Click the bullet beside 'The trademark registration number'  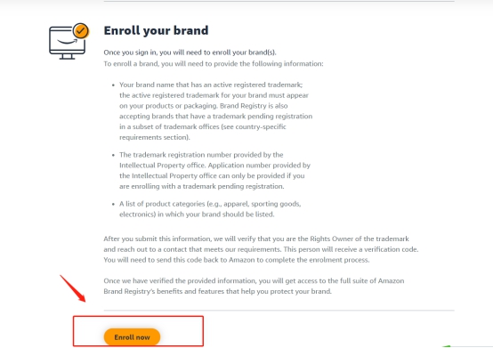(113, 155)
